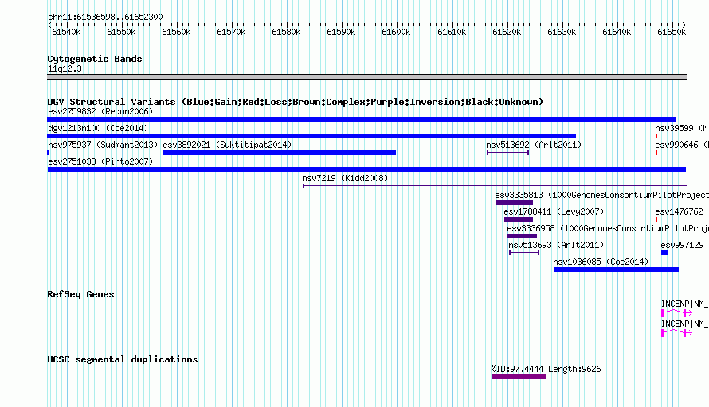The width and height of the screenshot is (709, 407).
Task: Click the %ID:97.4444|Length:9626 label
Action: point(546,369)
